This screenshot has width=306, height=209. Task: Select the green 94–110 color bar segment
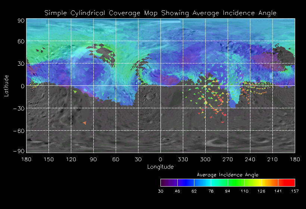coord(236,183)
